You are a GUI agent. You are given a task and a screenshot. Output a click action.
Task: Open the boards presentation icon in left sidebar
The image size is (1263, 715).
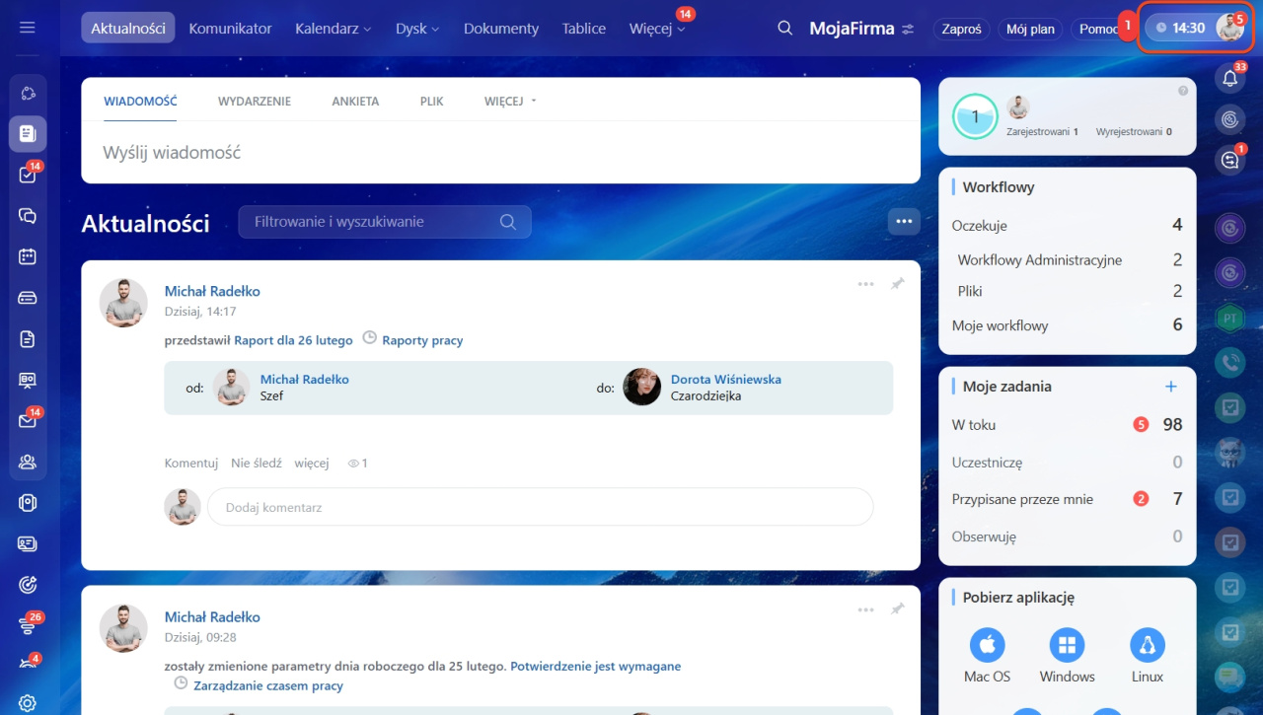tap(28, 380)
